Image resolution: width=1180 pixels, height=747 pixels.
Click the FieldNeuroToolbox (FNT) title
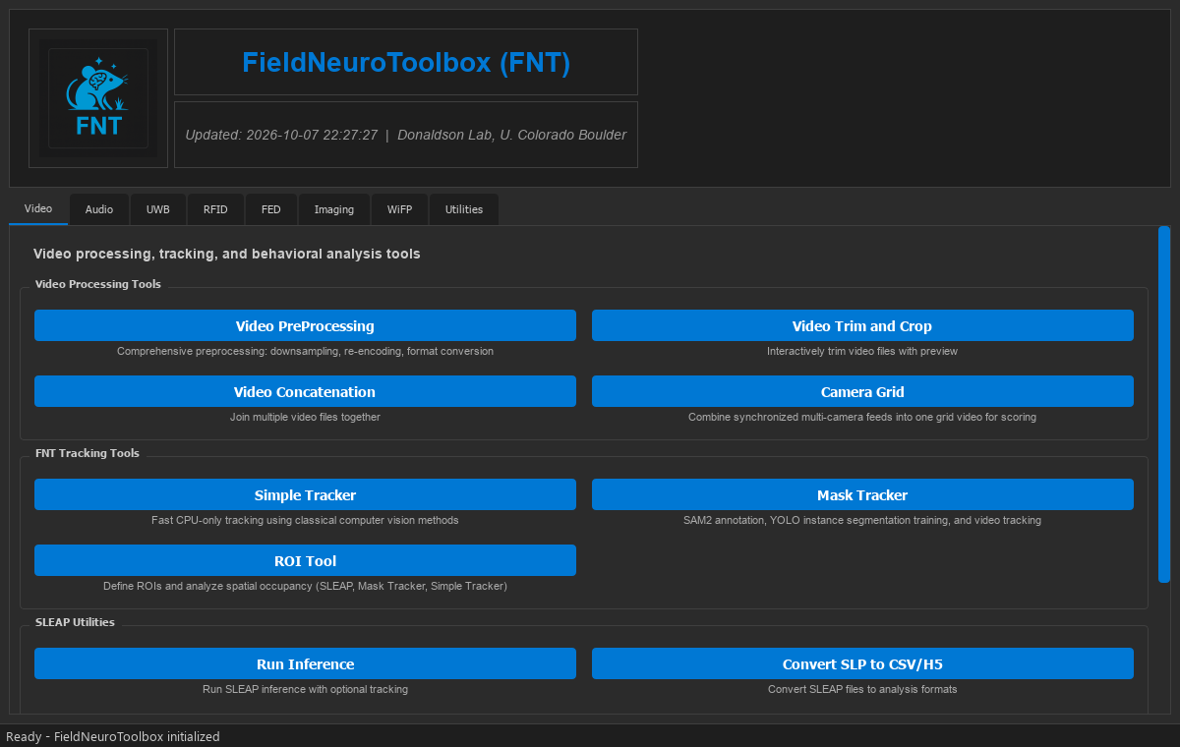click(x=406, y=62)
